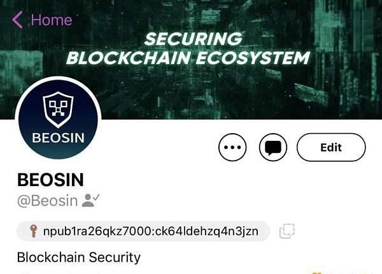Image resolution: width=382 pixels, height=274 pixels.
Task: Click the person-checkmark icon next to @Beosin
Action: point(90,200)
